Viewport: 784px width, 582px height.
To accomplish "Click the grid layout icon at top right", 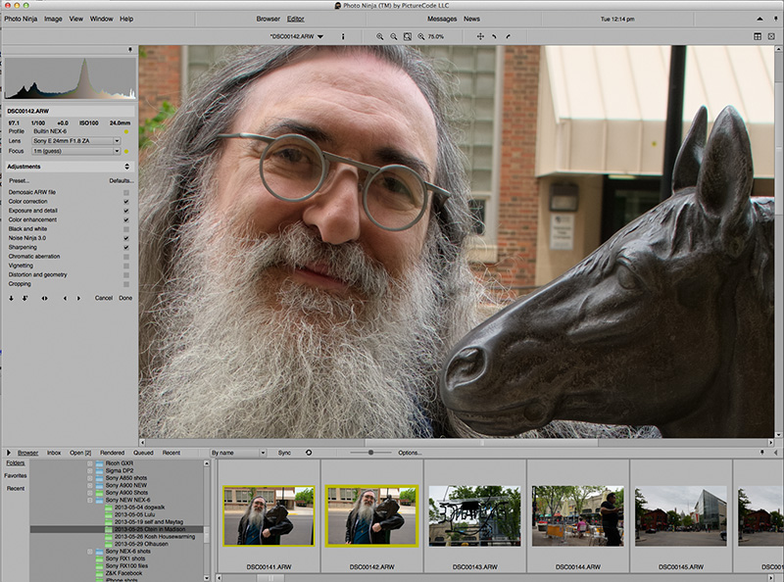I will 758,36.
